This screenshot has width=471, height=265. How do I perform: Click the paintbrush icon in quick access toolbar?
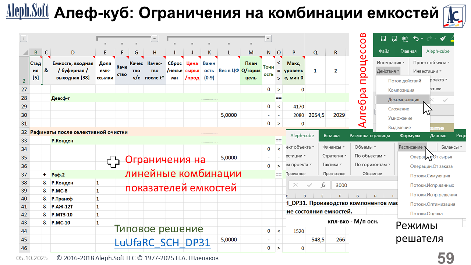pos(443,39)
